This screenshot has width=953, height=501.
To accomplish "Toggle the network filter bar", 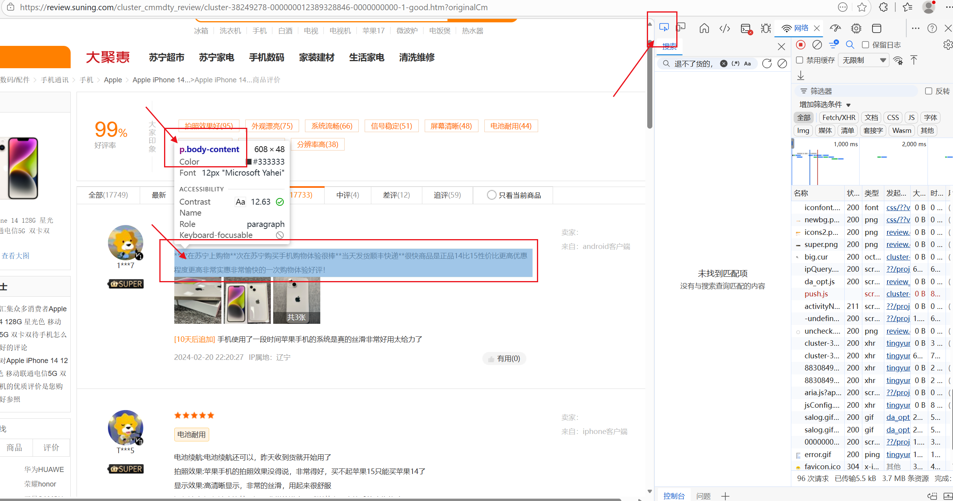I will point(834,44).
